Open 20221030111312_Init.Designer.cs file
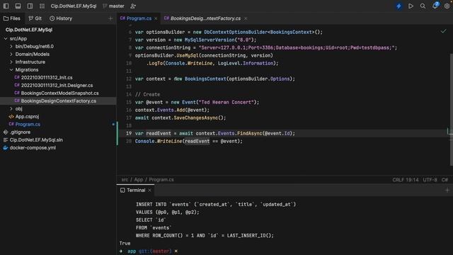 (x=57, y=85)
